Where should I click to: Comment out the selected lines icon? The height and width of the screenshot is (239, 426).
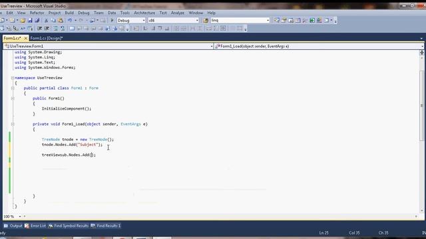pos(55,28)
